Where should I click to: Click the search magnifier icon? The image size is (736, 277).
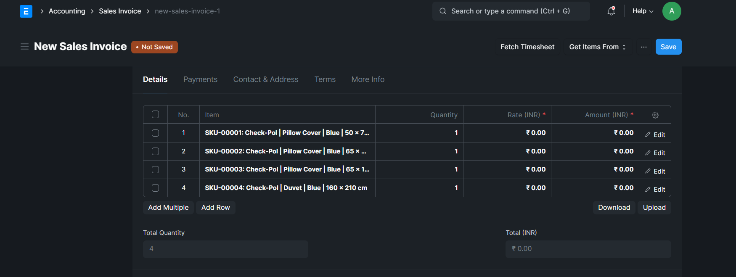click(x=442, y=11)
